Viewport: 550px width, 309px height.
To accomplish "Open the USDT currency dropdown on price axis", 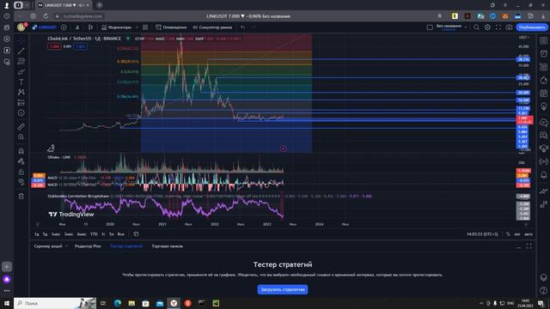I will pyautogui.click(x=524, y=37).
